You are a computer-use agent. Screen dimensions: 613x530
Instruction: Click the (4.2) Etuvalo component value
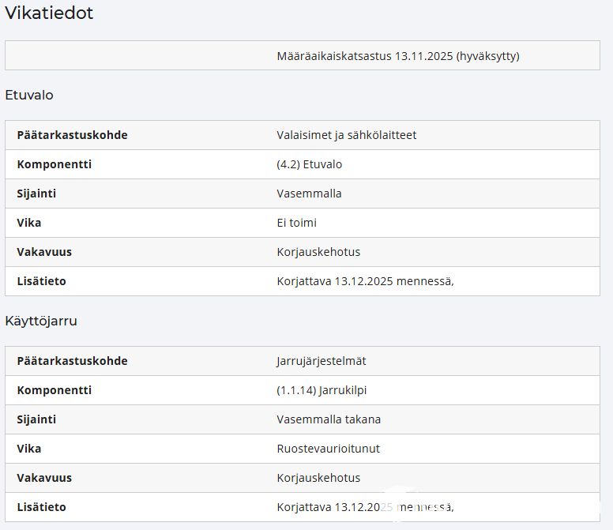[x=309, y=164]
